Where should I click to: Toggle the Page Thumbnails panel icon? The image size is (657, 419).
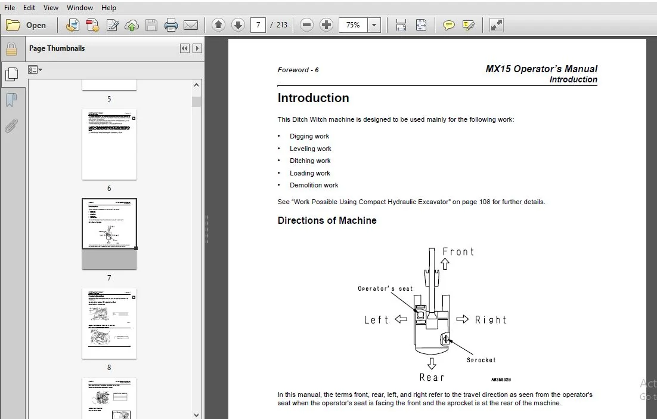coord(11,74)
